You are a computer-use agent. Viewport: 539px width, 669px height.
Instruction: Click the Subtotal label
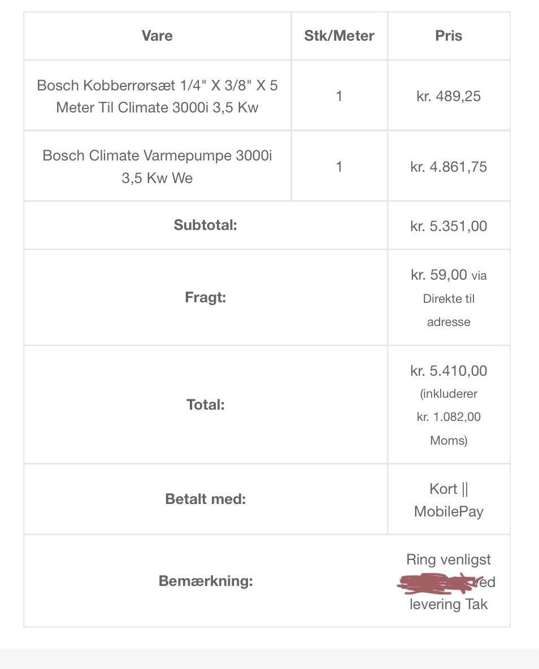click(x=205, y=225)
